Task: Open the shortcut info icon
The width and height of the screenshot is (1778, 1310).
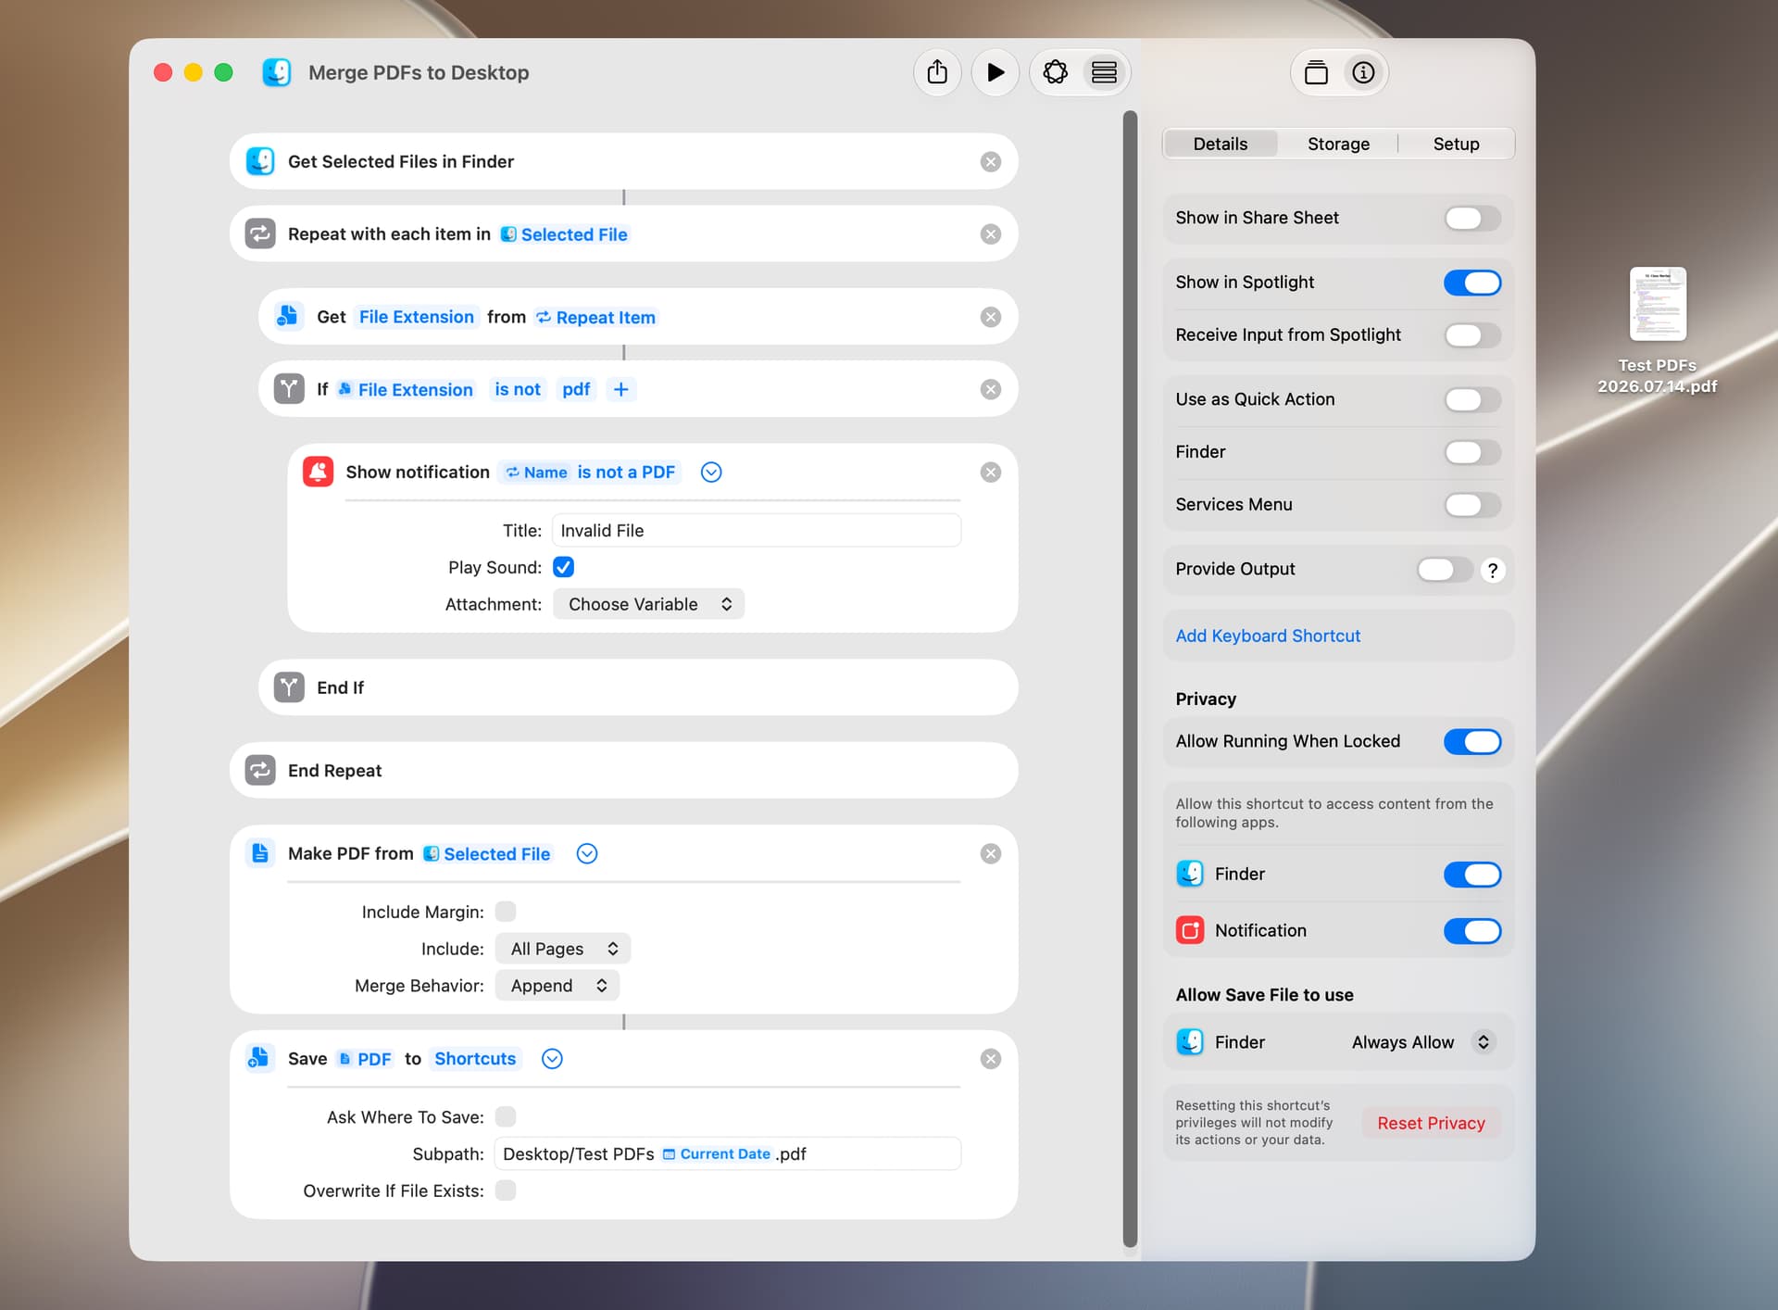Action: [1363, 72]
